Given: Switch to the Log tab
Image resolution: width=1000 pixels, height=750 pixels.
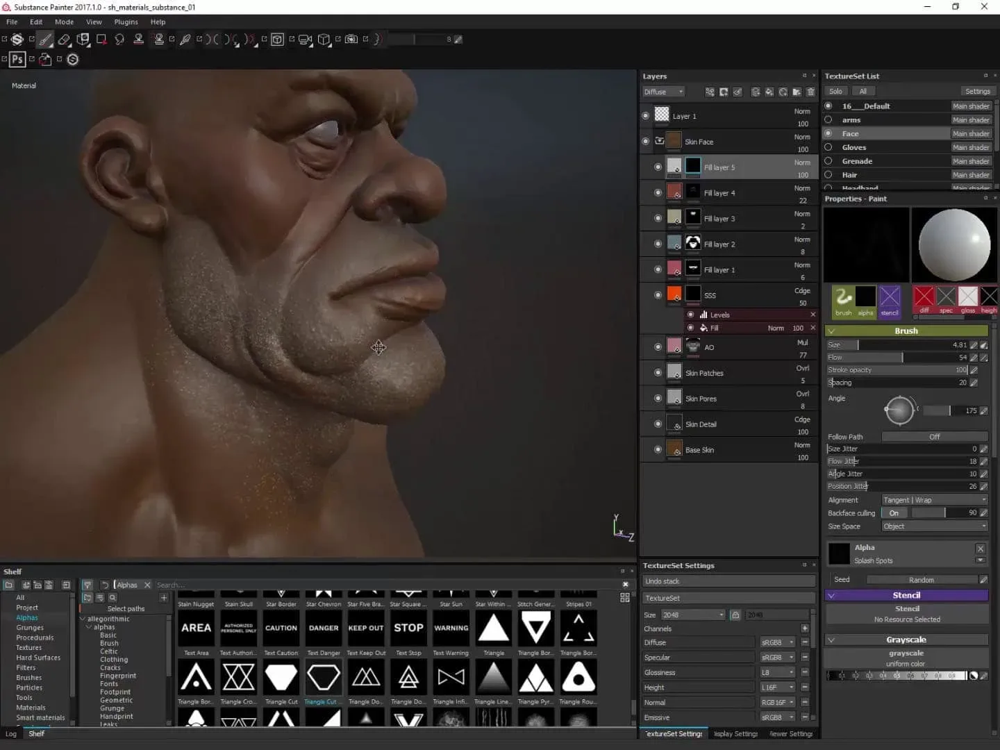Looking at the screenshot, I should [10, 734].
